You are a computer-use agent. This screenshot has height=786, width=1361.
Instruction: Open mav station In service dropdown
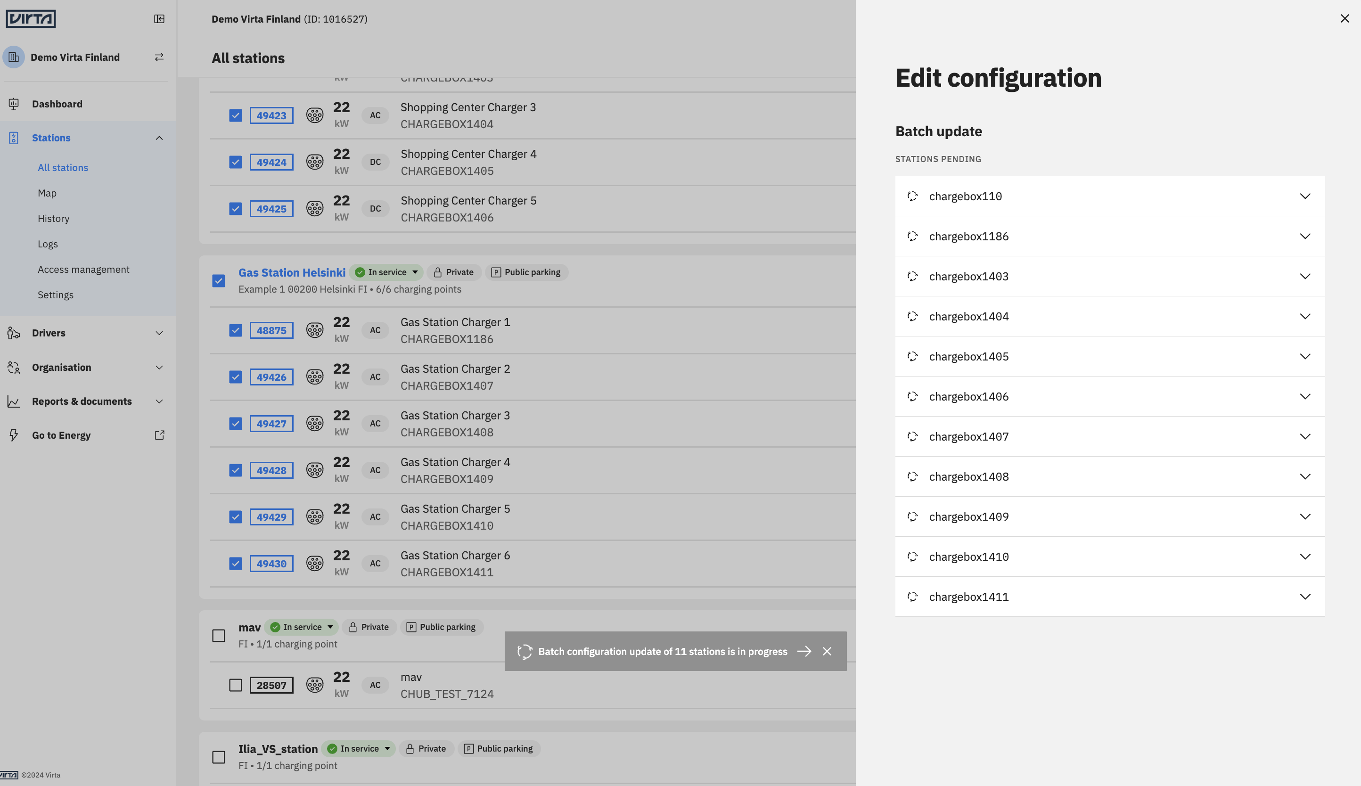(302, 627)
